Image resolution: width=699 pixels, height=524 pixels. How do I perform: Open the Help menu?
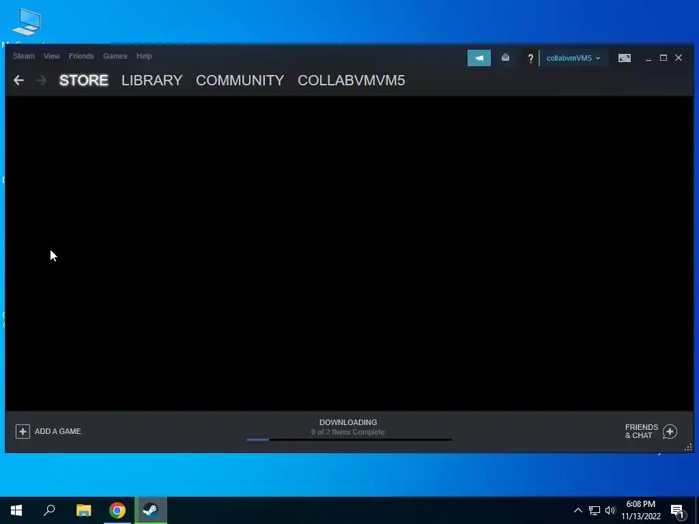(144, 56)
